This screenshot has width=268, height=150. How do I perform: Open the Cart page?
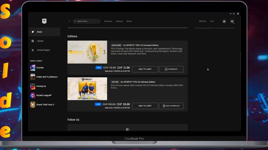pos(212,21)
